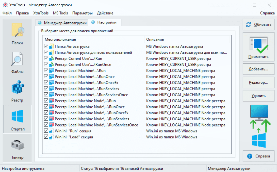Open the Файл menu

7,13
